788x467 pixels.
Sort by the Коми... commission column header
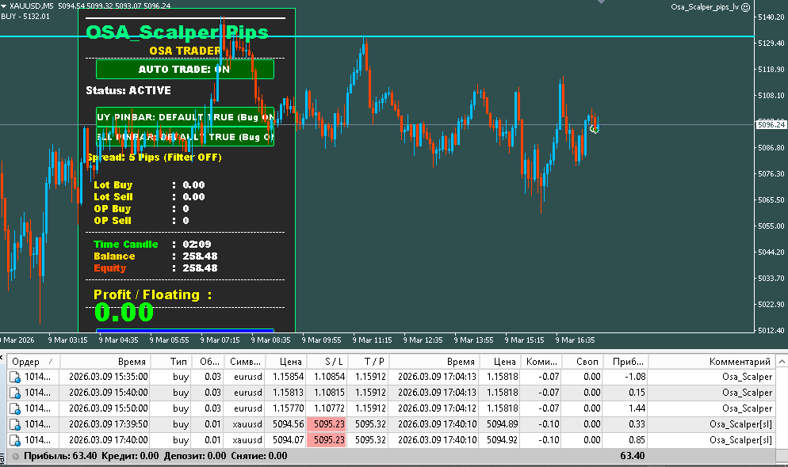[541, 362]
